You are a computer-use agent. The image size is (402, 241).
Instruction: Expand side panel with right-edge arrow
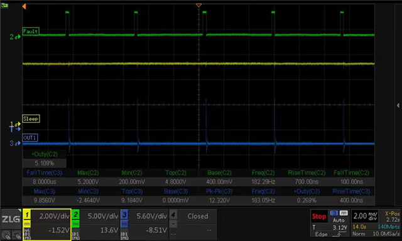398,105
